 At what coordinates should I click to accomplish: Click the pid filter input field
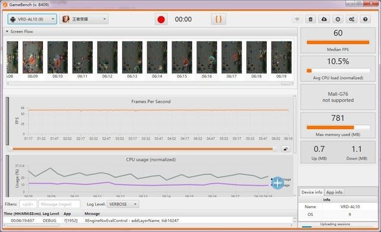(28, 204)
